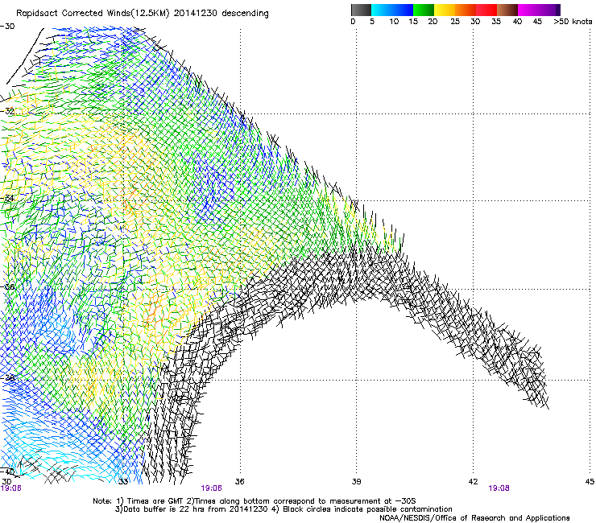Click the longitude label '39'
This screenshot has height=523, width=596.
click(x=356, y=482)
